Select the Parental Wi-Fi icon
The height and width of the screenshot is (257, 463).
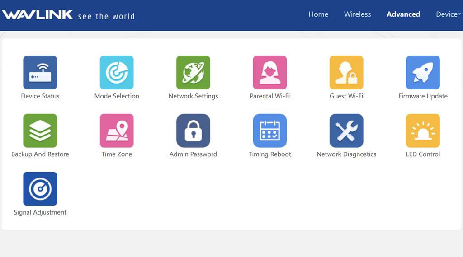269,72
